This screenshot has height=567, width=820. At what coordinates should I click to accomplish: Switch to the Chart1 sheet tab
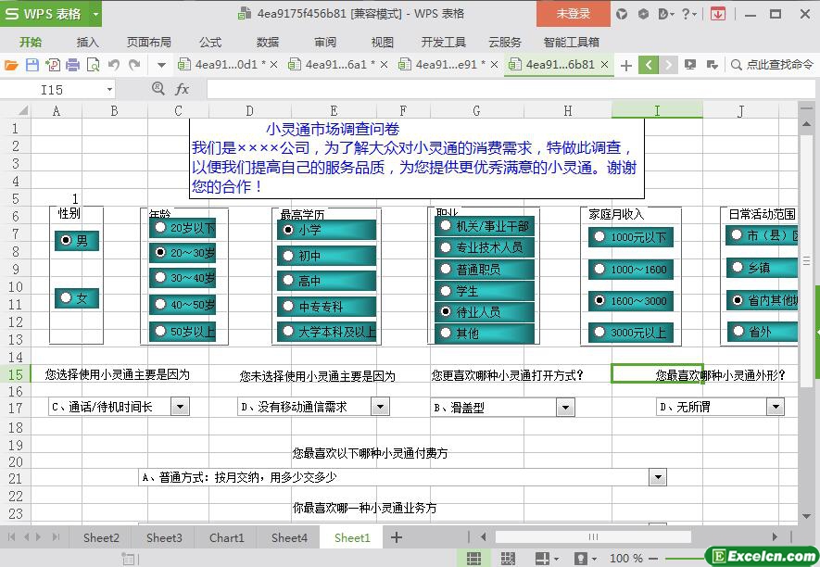coord(227,537)
